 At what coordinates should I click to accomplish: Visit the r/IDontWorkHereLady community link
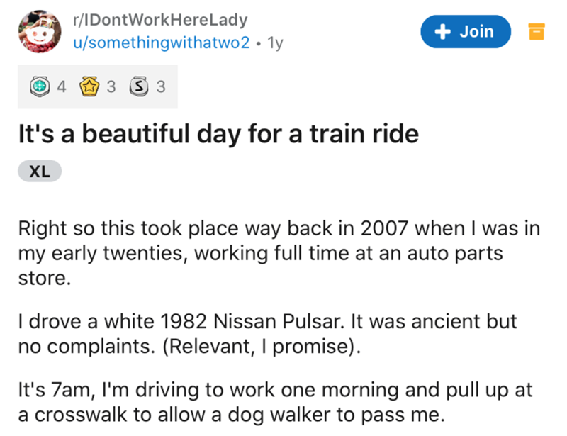click(x=160, y=20)
